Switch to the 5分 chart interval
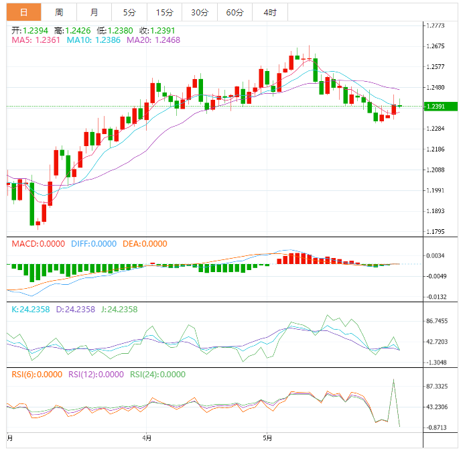 [129, 12]
